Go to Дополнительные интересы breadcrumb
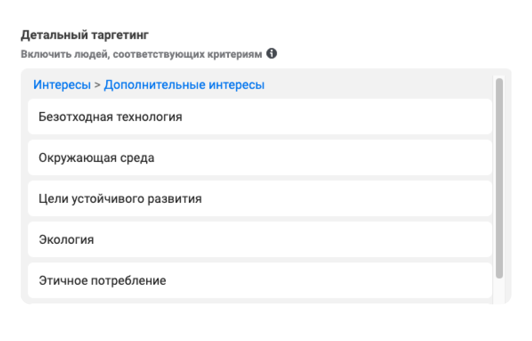 coord(184,85)
